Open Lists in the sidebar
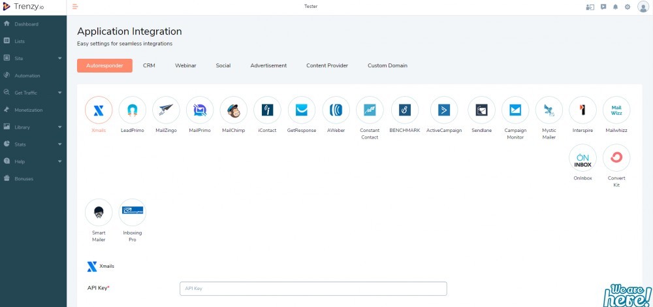Screen dimensions: 653x307 [x=33, y=41]
